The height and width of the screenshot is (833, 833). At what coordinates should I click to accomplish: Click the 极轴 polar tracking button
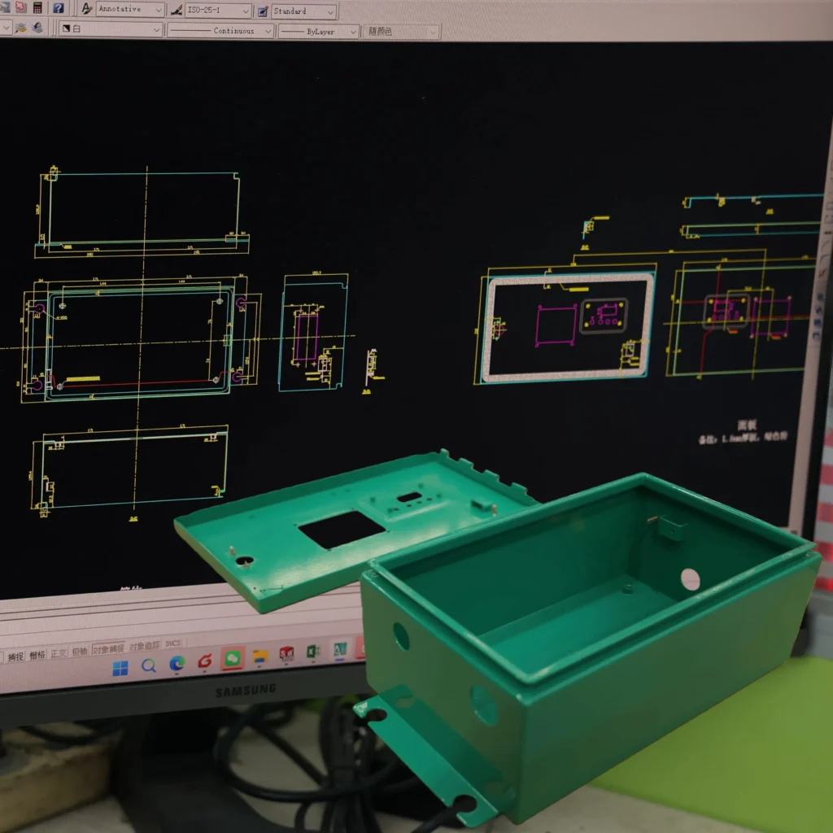(x=80, y=652)
